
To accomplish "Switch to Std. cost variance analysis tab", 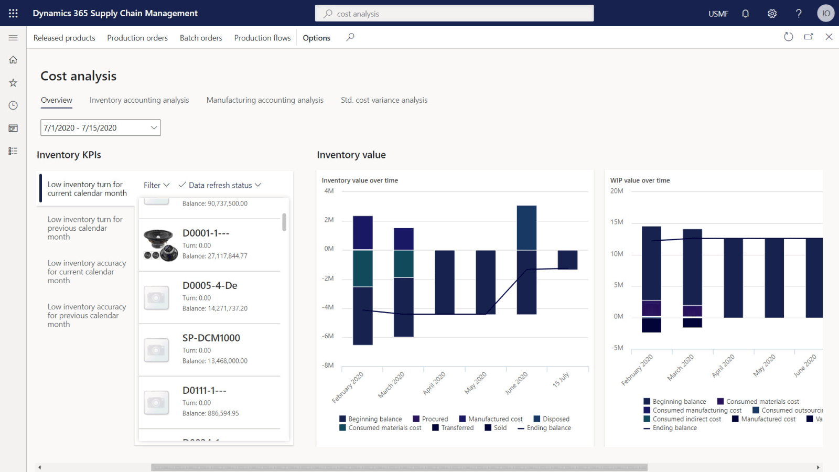I will click(384, 100).
